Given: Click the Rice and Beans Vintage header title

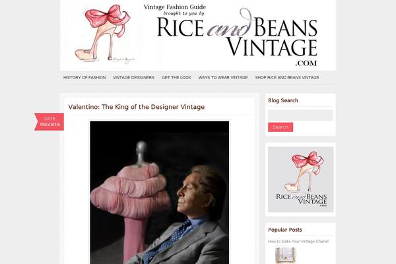Looking at the screenshot, I should coord(237,37).
